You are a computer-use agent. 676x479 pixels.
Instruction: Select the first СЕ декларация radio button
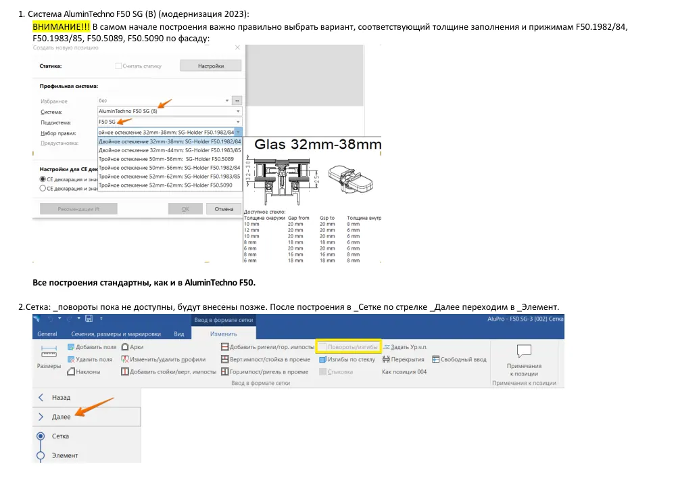pyautogui.click(x=43, y=179)
